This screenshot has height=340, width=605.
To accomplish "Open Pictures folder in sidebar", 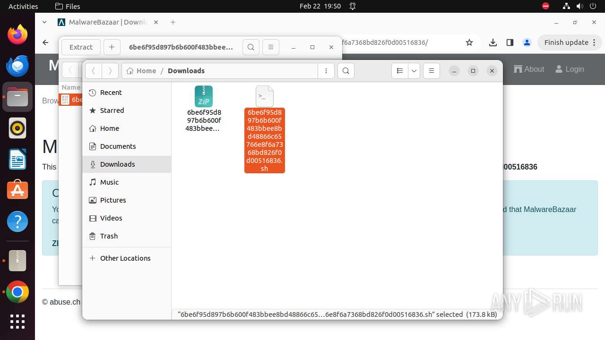I will (127, 200).
